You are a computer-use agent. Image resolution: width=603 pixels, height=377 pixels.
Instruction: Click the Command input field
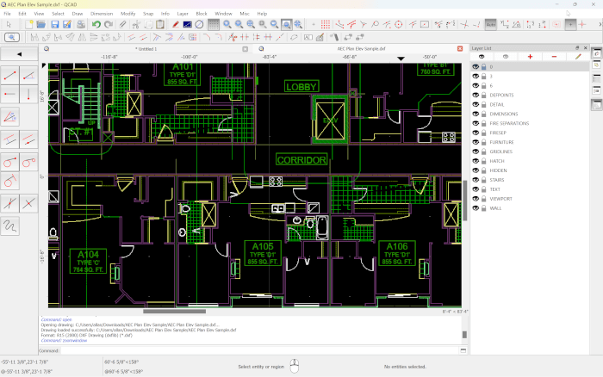[x=260, y=350]
